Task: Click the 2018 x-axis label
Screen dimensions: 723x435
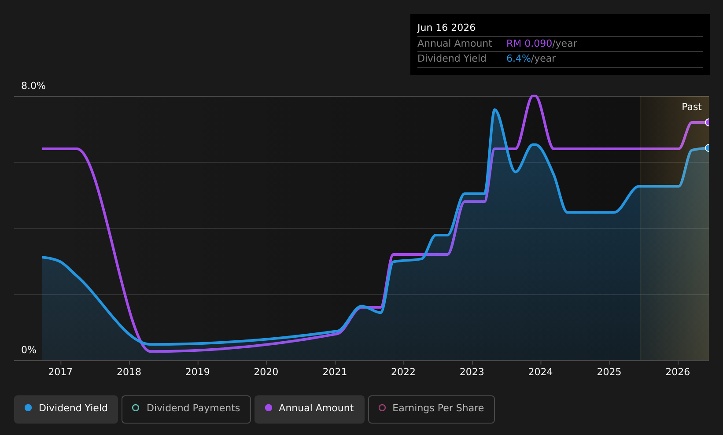Action: (x=129, y=372)
